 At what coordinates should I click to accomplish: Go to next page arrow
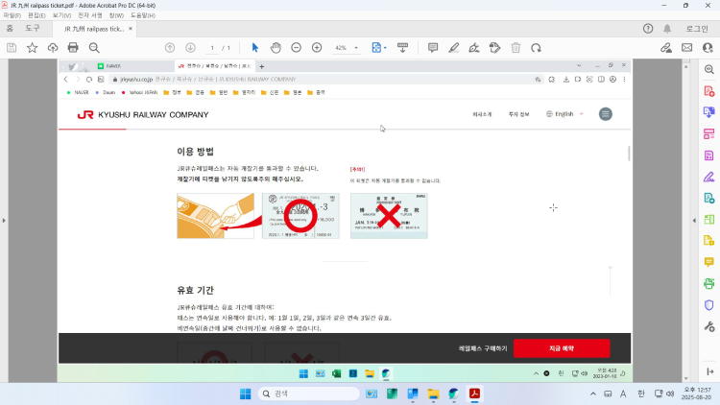[x=191, y=48]
